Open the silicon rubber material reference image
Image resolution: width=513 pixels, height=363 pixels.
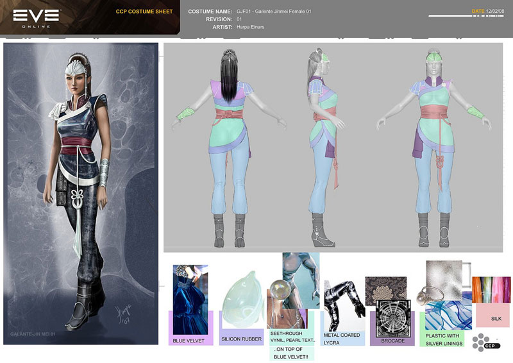click(x=242, y=298)
